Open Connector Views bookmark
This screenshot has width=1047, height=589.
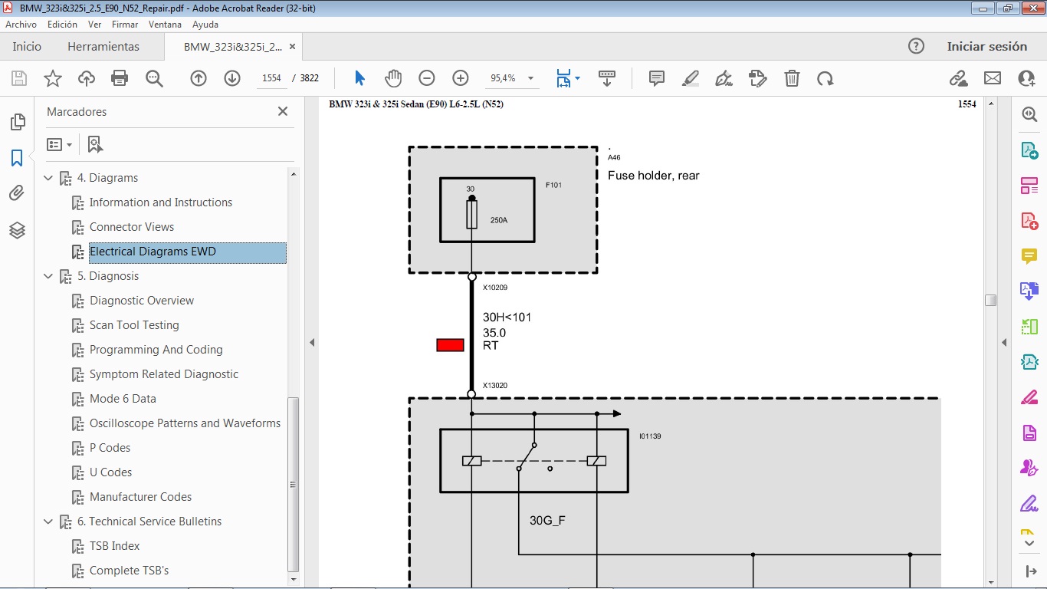pyautogui.click(x=132, y=227)
